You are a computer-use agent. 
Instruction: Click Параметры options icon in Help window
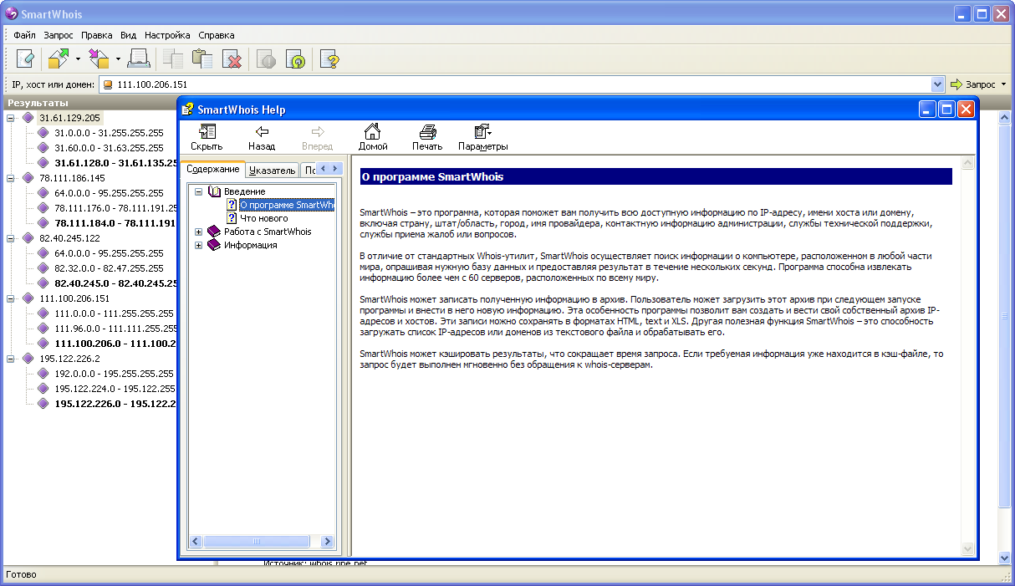[x=482, y=131]
